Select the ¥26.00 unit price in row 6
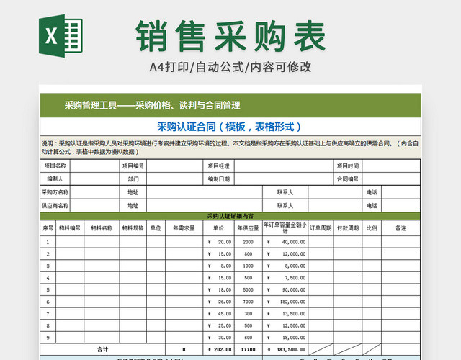The width and height of the screenshot is (461, 360). pos(218,302)
